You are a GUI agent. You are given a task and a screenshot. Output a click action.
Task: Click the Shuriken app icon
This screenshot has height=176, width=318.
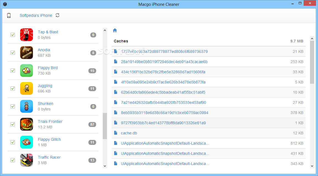click(27, 106)
